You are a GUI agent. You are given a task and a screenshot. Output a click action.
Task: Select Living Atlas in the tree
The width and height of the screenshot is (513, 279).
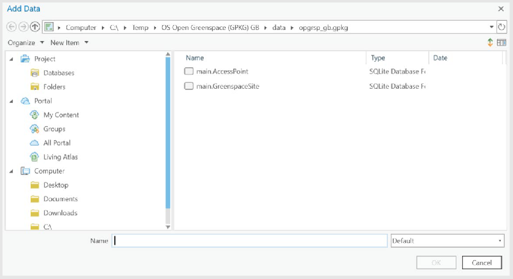(61, 157)
